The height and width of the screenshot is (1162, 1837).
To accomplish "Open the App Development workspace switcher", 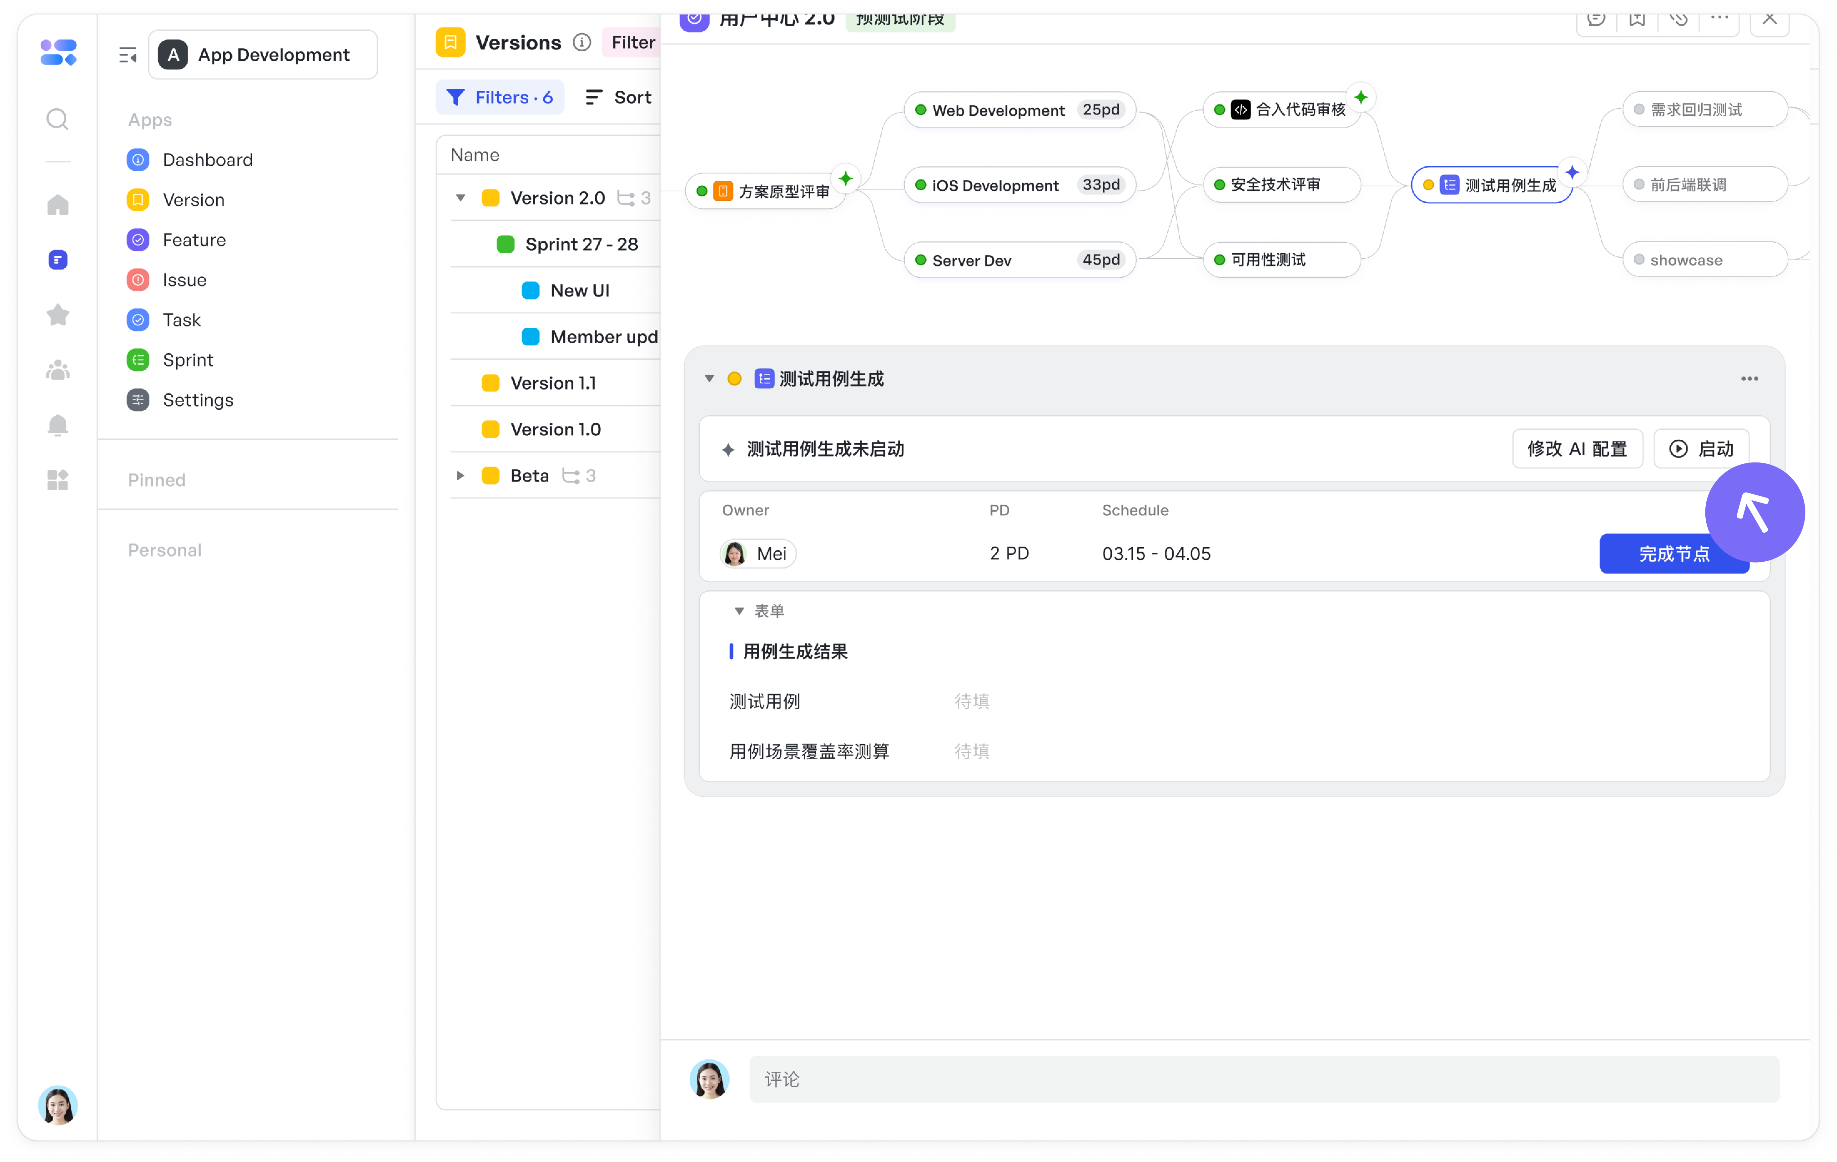I will 263,55.
